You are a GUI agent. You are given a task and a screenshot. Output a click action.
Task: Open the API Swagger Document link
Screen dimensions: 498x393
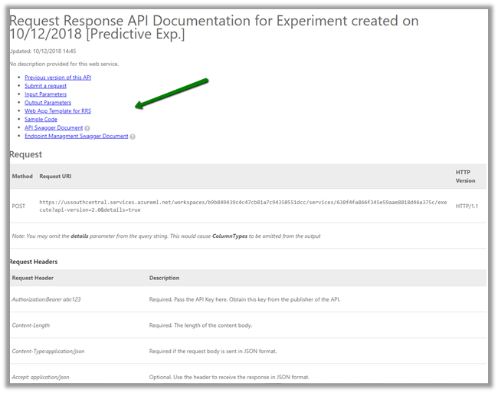point(54,128)
